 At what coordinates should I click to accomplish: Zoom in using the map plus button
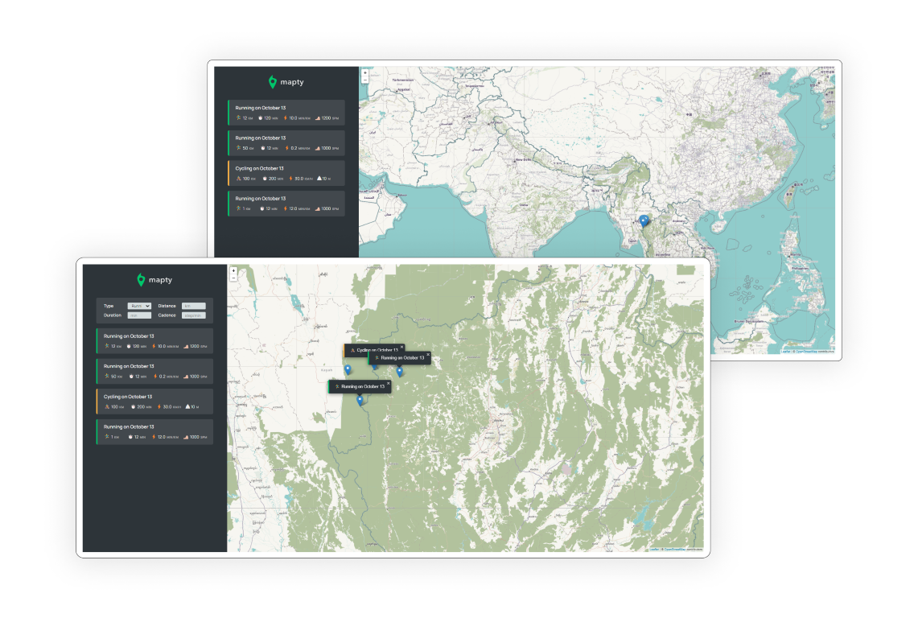233,271
